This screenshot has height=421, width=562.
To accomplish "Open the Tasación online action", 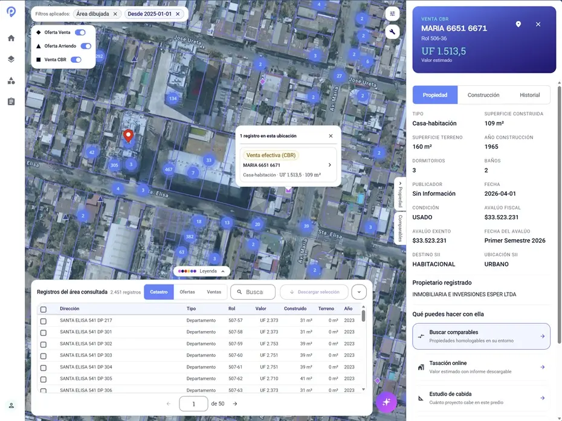I will tap(481, 367).
